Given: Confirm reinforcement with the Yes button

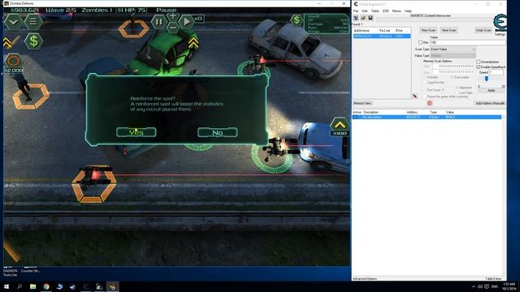Looking at the screenshot, I should tap(136, 132).
